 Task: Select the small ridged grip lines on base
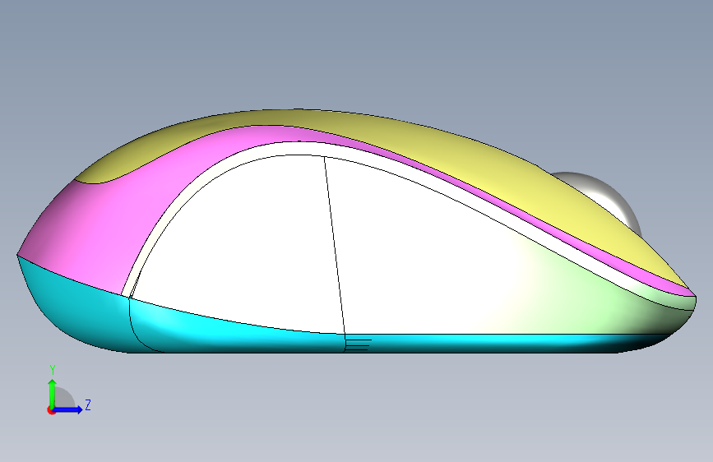[x=358, y=345]
